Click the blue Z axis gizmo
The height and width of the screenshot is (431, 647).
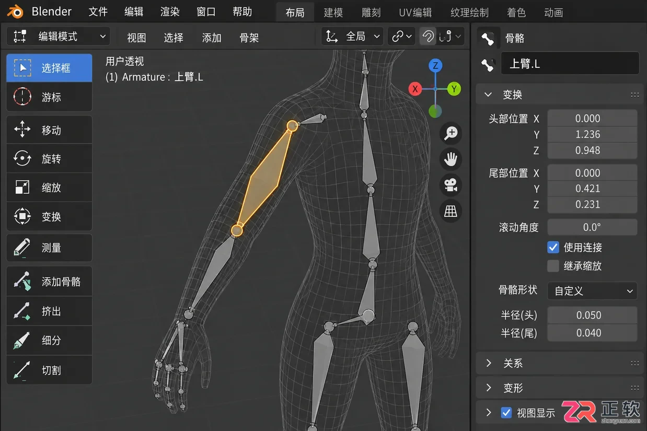(435, 66)
